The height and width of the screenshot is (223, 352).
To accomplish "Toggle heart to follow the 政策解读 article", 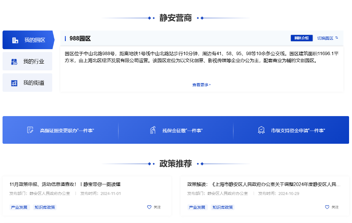I will (x=327, y=207).
